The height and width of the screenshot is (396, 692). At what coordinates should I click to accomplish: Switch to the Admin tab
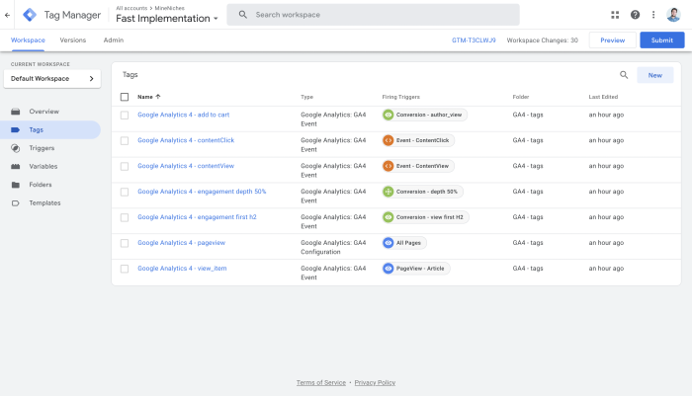114,40
